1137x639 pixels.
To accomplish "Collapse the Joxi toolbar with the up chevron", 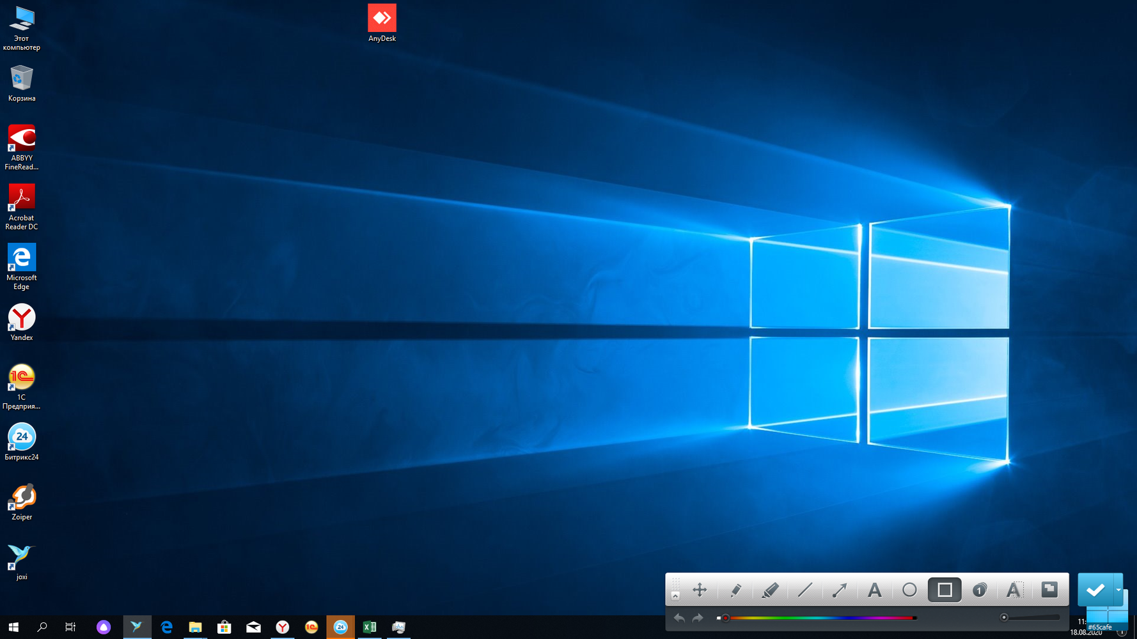I will [x=675, y=596].
